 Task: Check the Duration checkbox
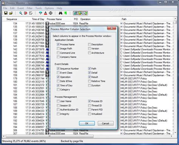click(x=89, y=85)
